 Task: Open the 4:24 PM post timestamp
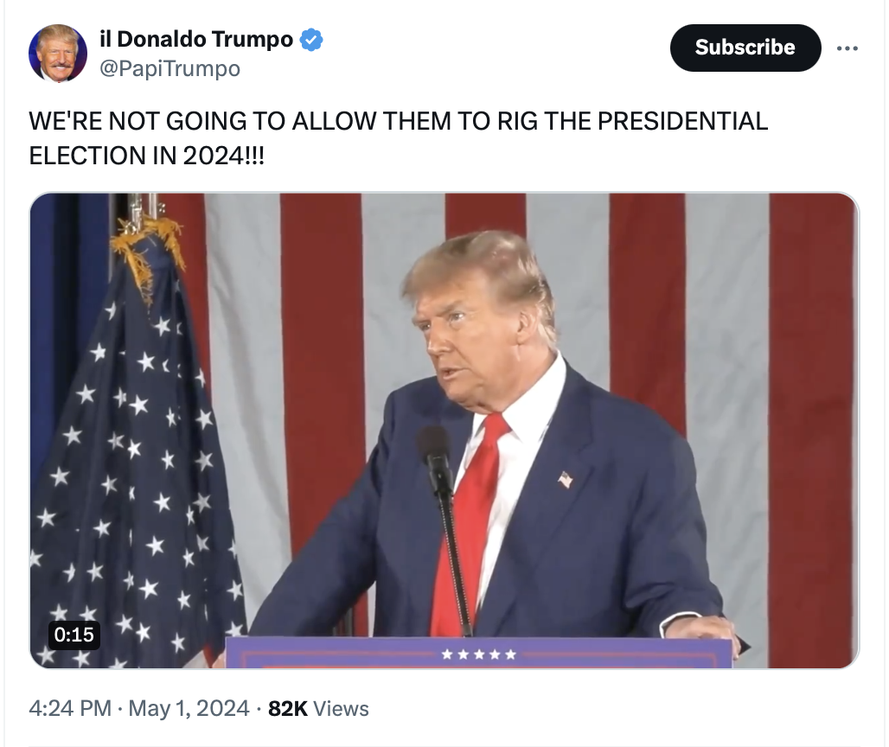[x=70, y=708]
